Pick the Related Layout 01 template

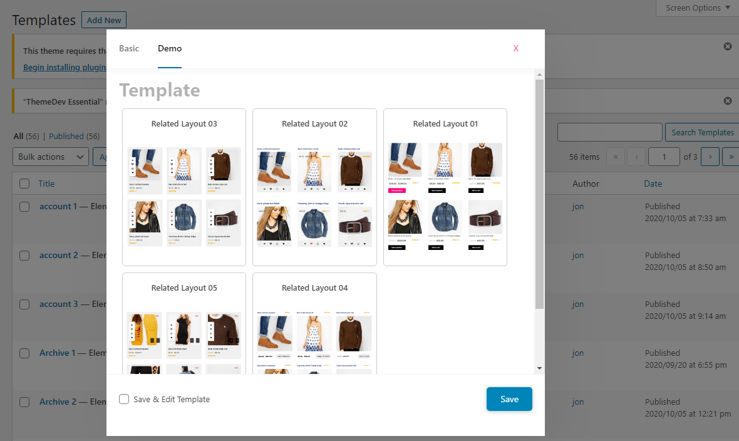coord(445,187)
